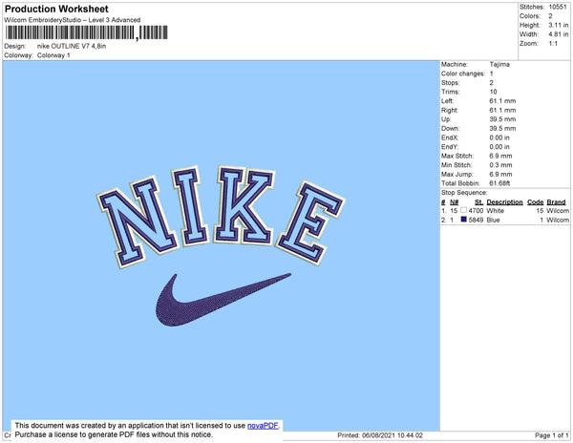Select the EndX value 0.00 in
The width and height of the screenshot is (573, 443).
[x=499, y=137]
